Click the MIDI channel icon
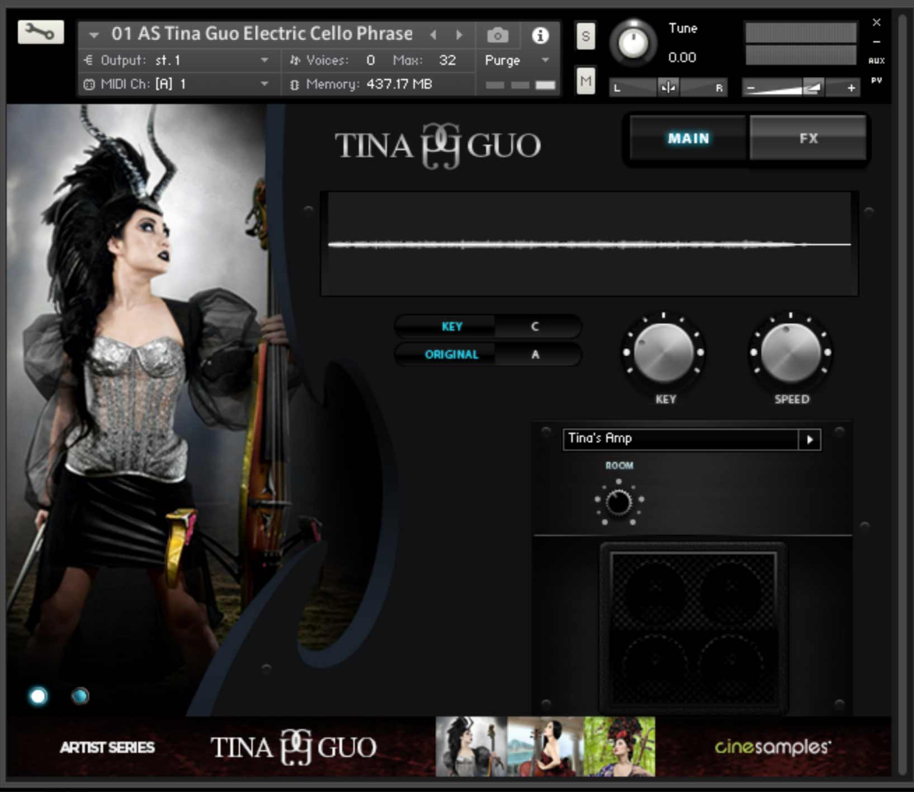Image resolution: width=914 pixels, height=792 pixels. tap(89, 84)
